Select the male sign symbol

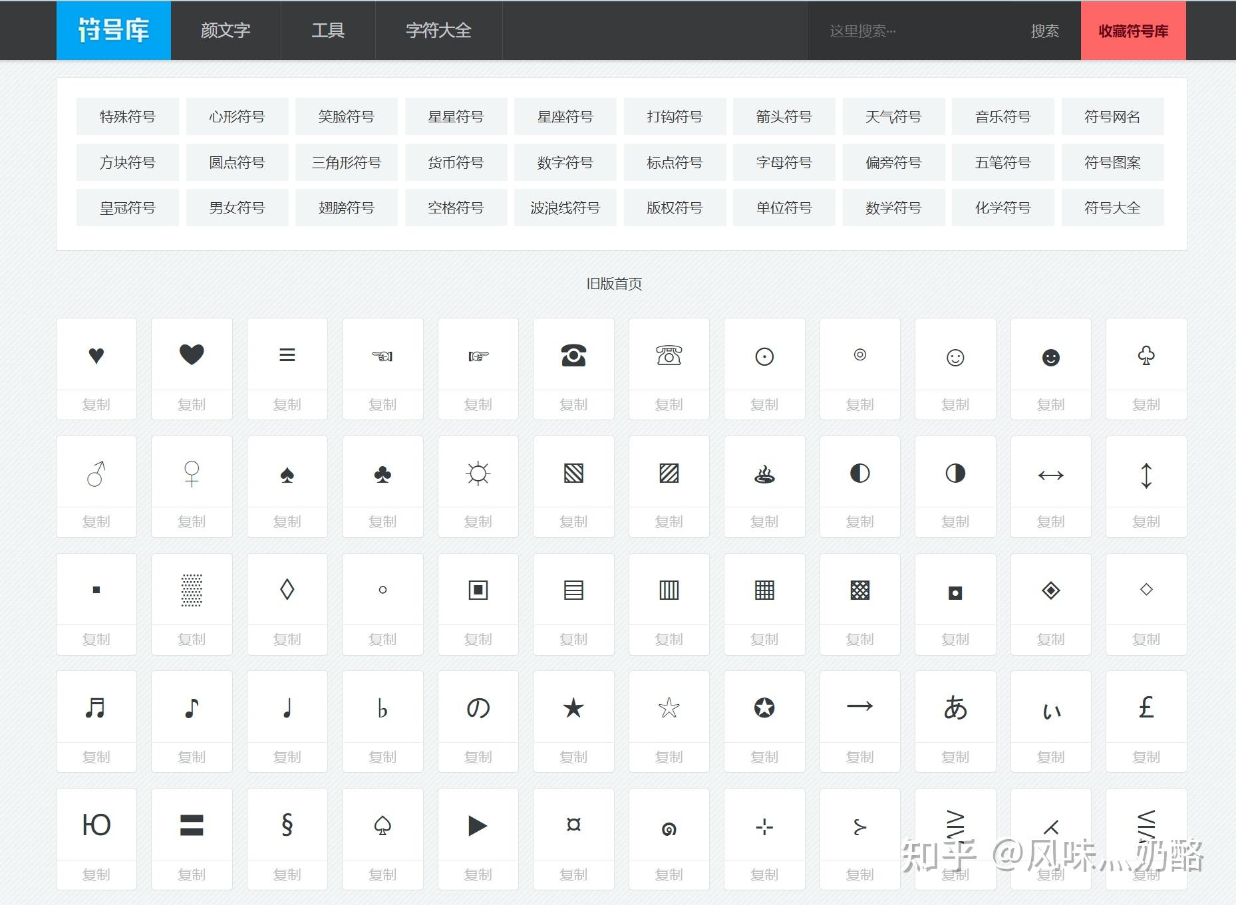point(96,473)
